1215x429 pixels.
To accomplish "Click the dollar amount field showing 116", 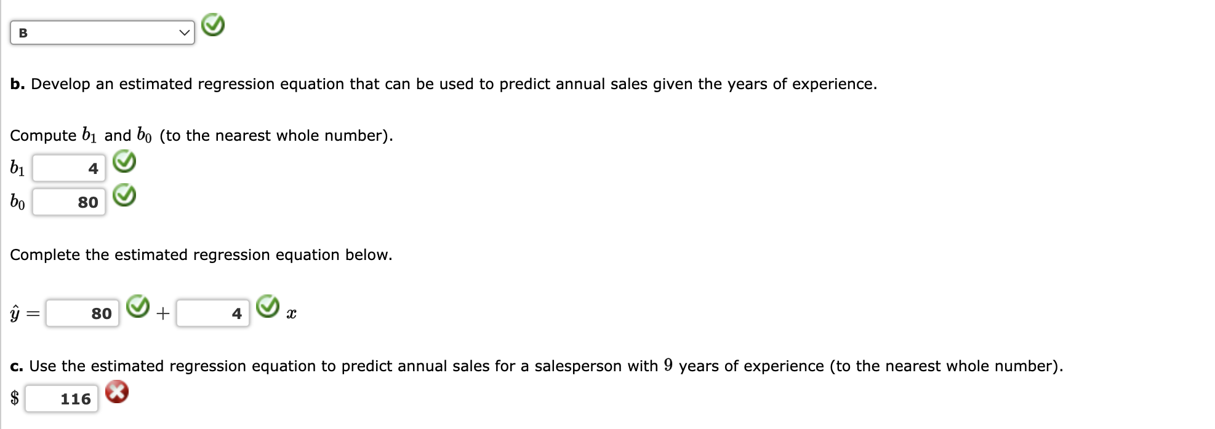I will [x=60, y=398].
